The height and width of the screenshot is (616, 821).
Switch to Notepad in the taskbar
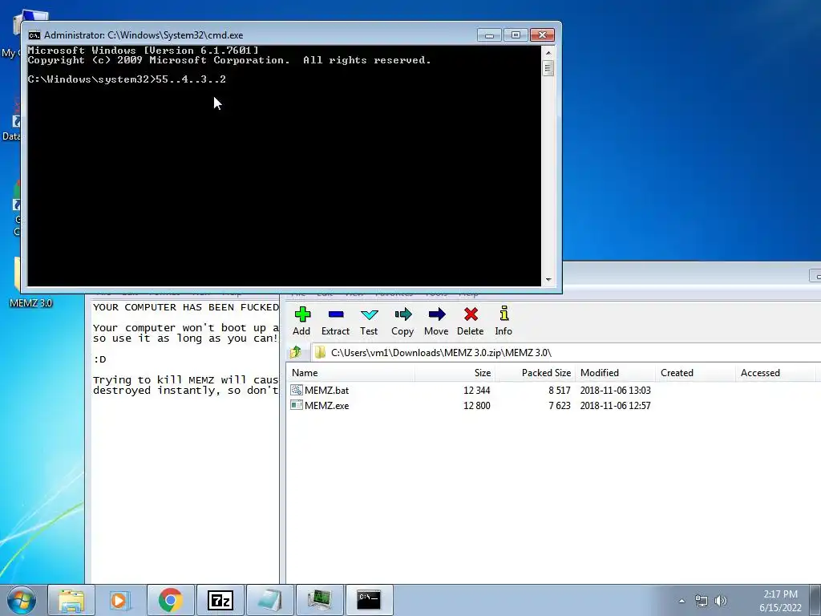269,600
